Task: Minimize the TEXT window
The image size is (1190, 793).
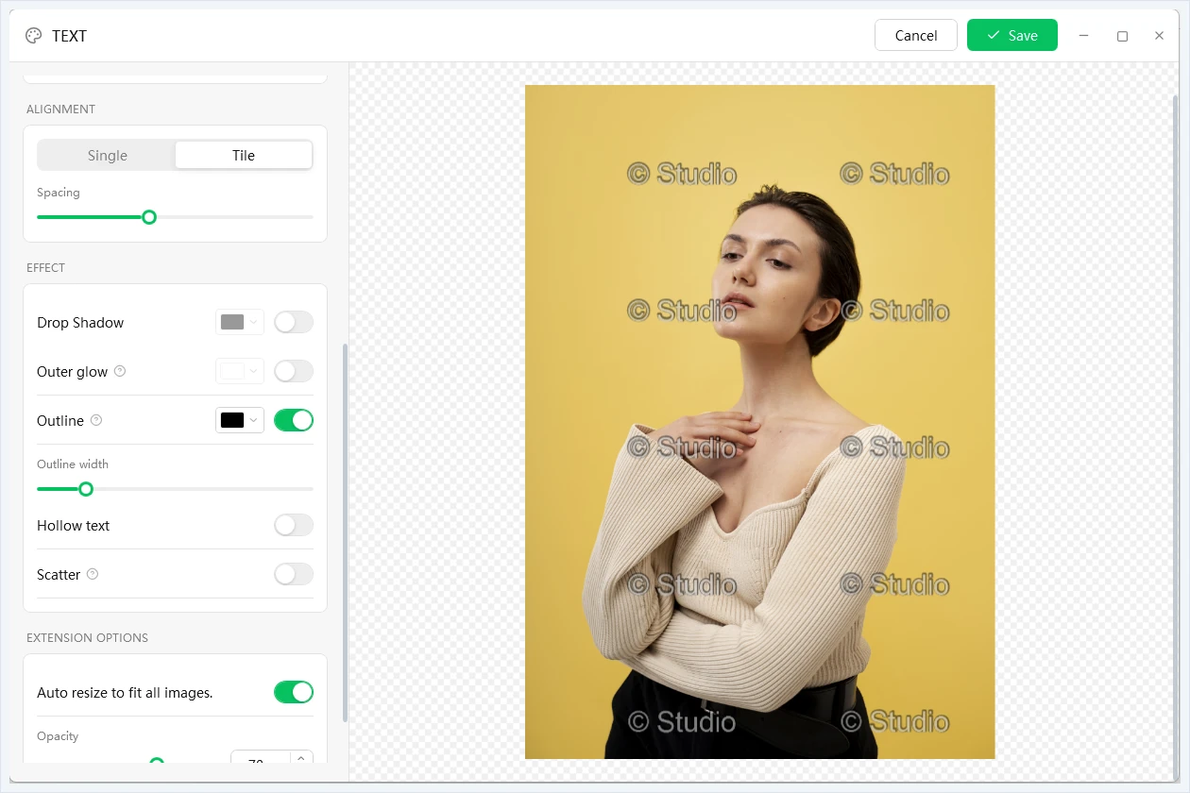Action: pos(1084,36)
